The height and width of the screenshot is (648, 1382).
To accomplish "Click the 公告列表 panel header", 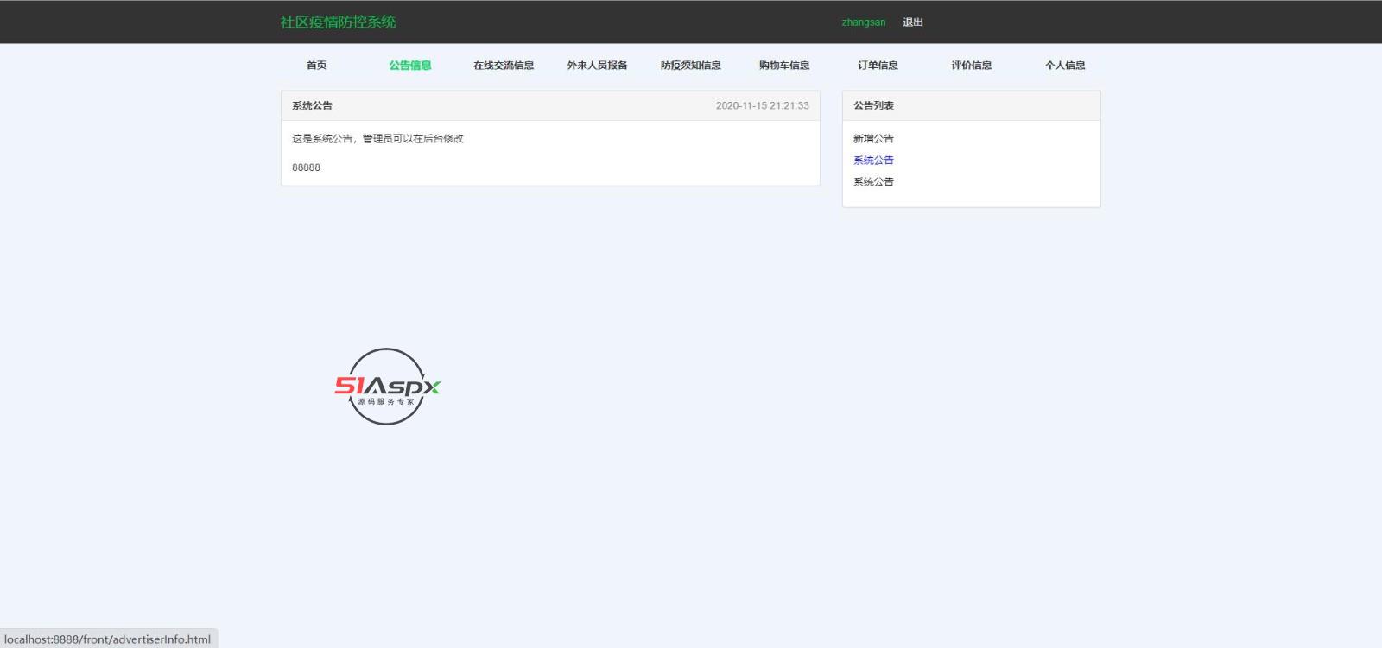I will [873, 106].
